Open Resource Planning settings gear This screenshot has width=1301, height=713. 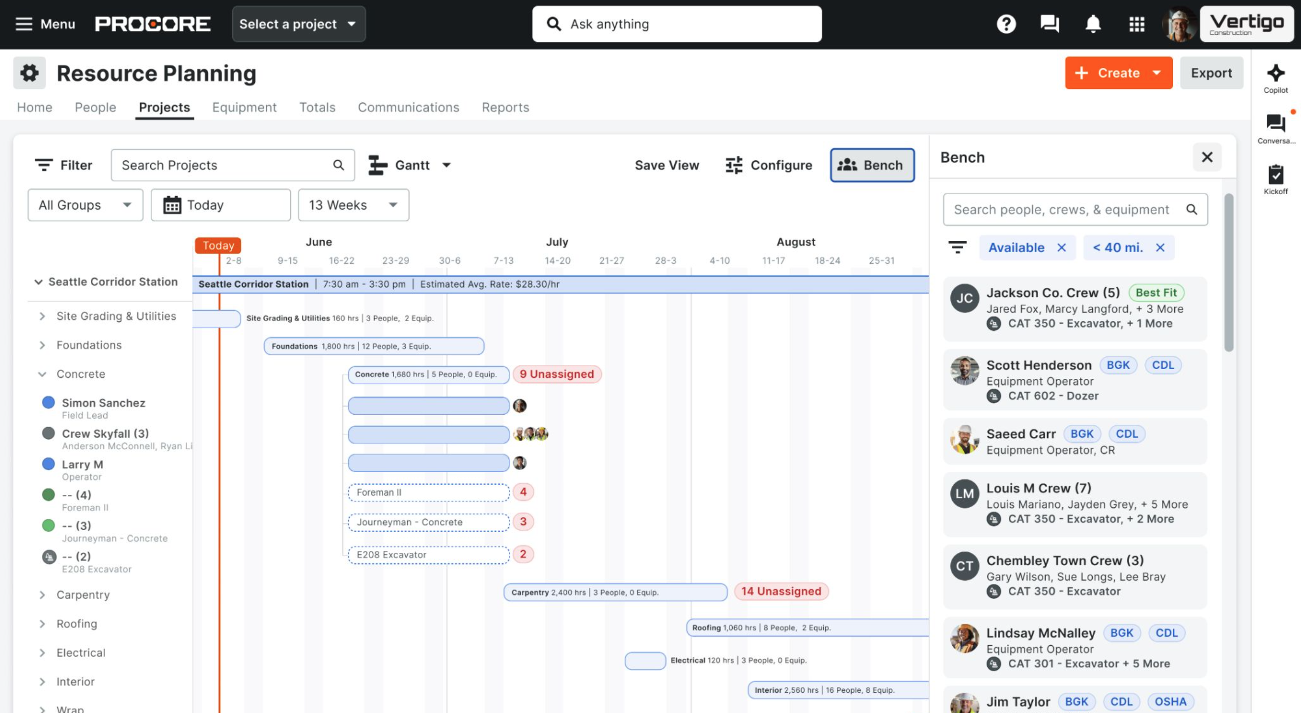pyautogui.click(x=29, y=73)
